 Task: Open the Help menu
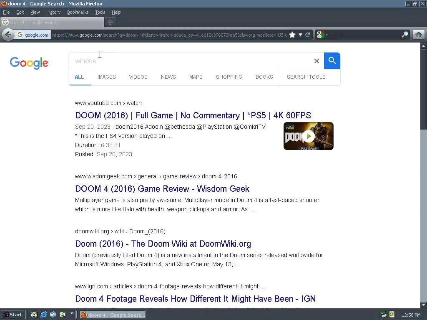[116, 12]
